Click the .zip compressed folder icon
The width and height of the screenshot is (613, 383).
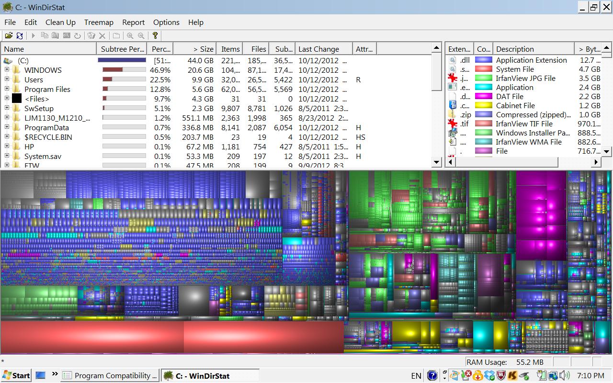click(452, 115)
